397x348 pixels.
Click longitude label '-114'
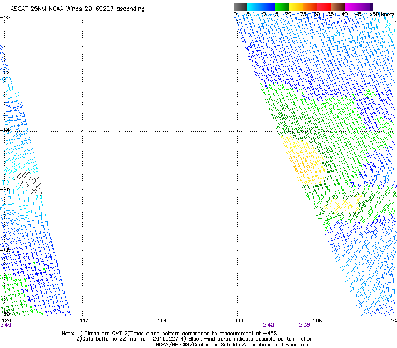pos(160,321)
